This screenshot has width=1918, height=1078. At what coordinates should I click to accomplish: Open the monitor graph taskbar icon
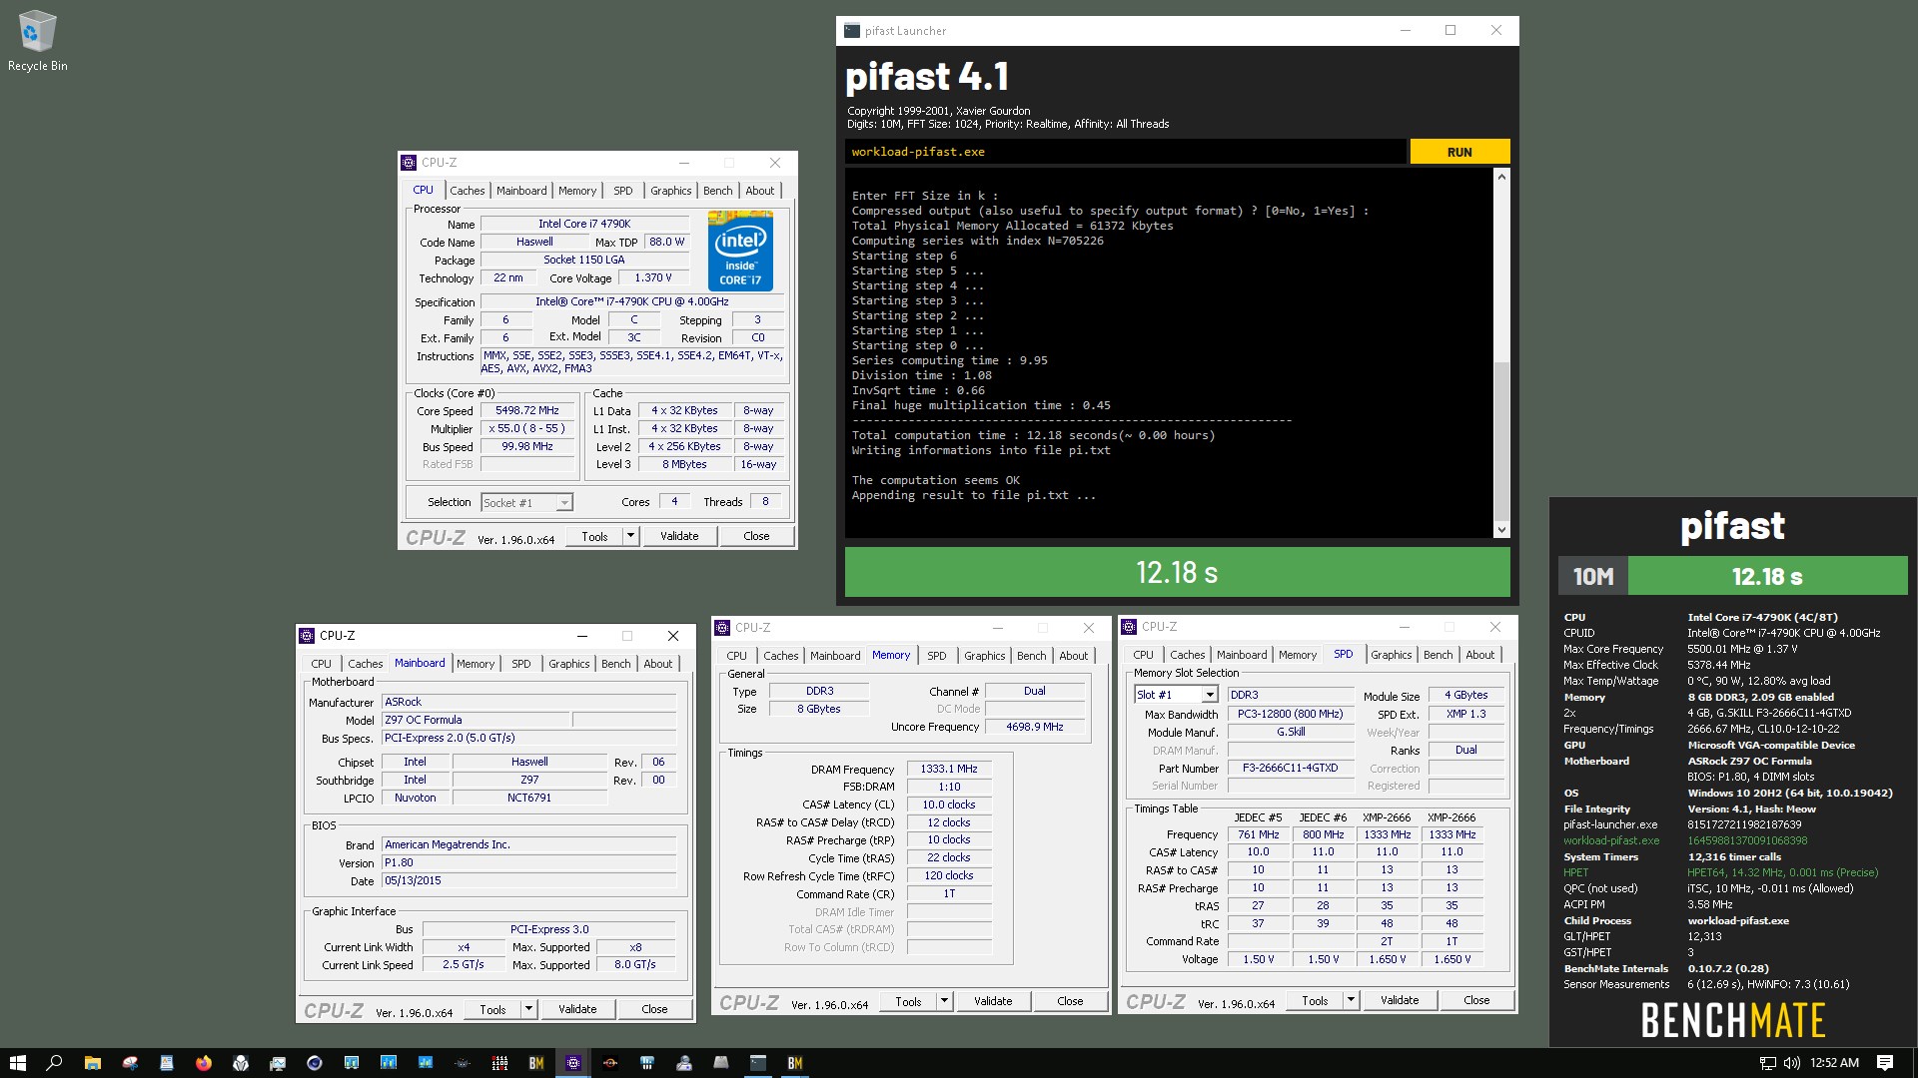(x=278, y=1063)
